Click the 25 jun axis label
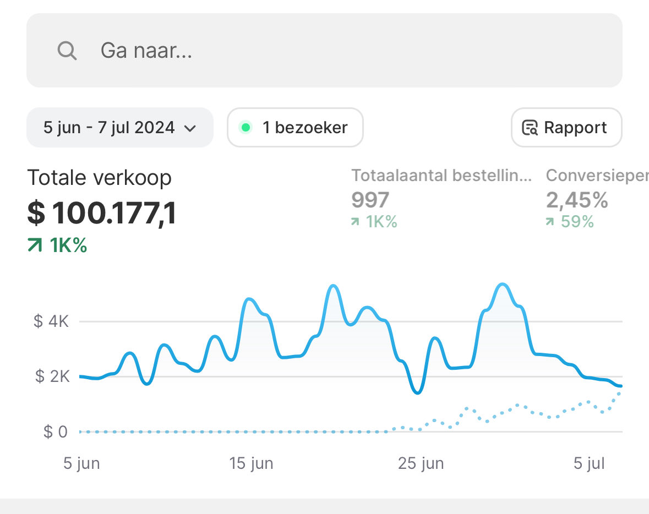This screenshot has width=649, height=514. [421, 463]
